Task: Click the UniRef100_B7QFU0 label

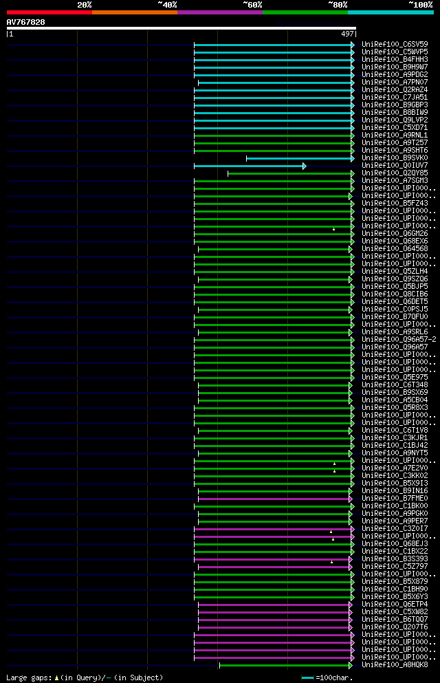Action: tap(395, 317)
